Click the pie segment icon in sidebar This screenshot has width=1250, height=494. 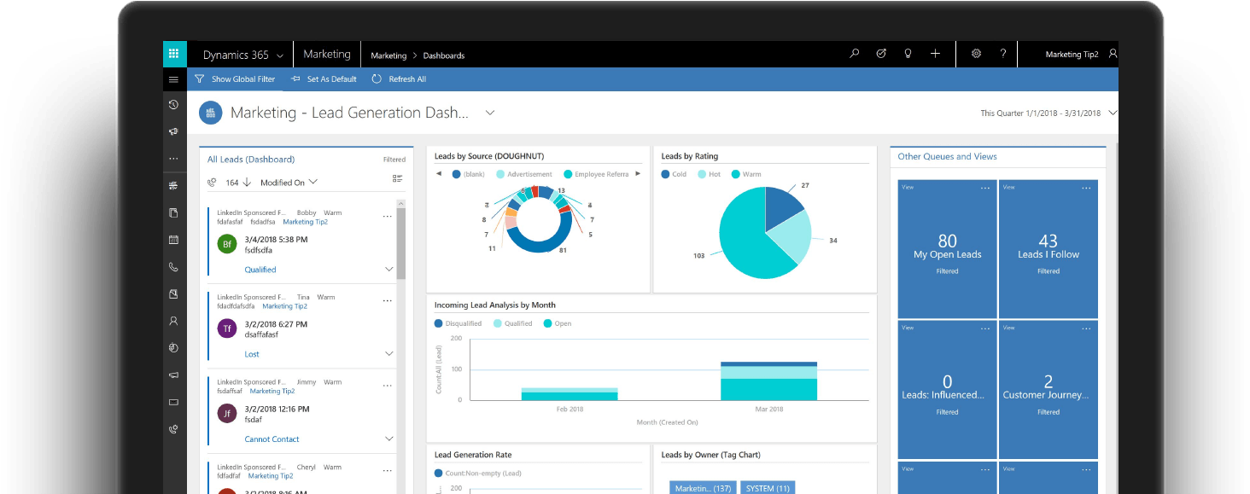pyautogui.click(x=173, y=348)
